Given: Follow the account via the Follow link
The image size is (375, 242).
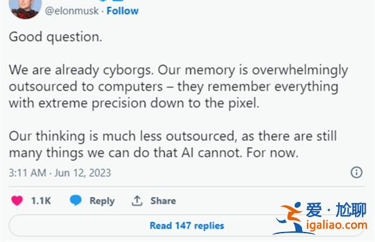Looking at the screenshot, I should pyautogui.click(x=122, y=11).
